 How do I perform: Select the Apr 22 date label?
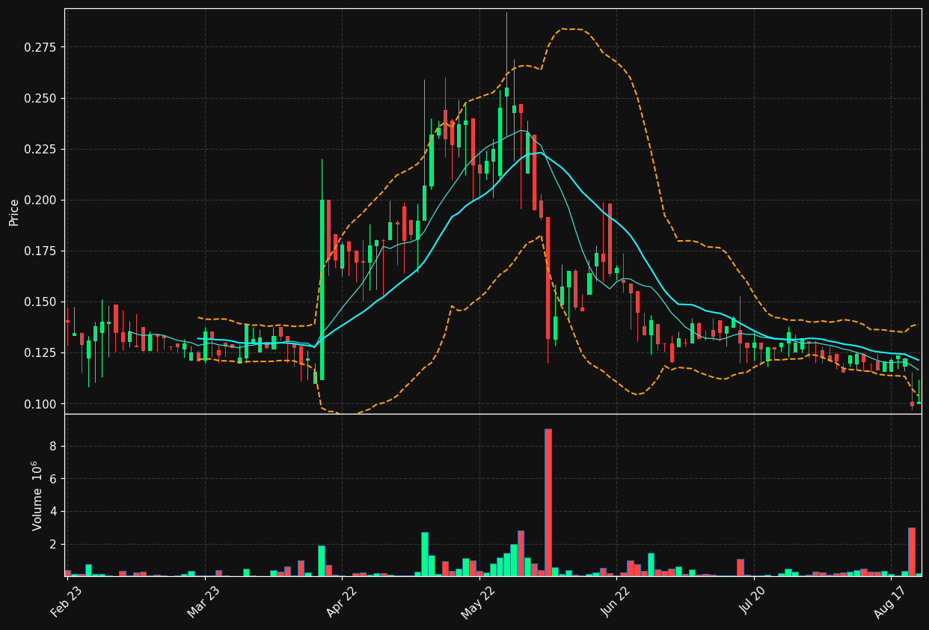[x=341, y=601]
